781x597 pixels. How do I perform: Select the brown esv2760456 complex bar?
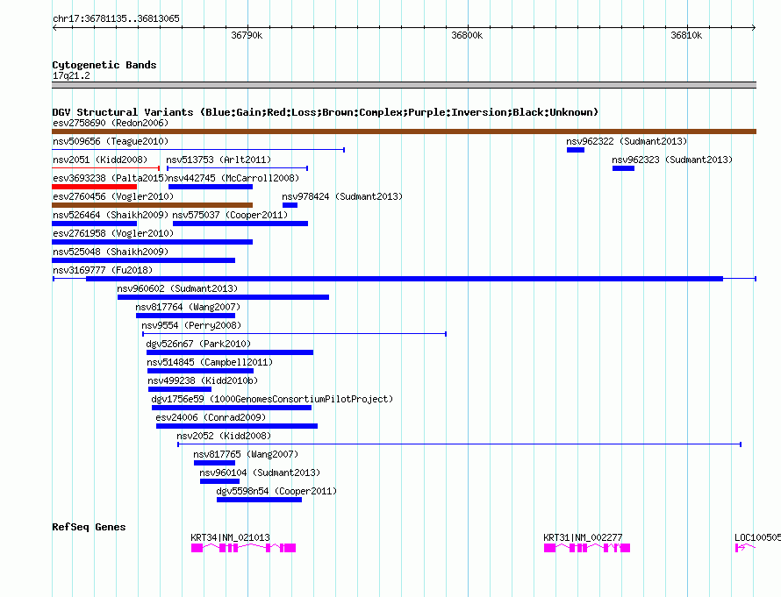(153, 205)
